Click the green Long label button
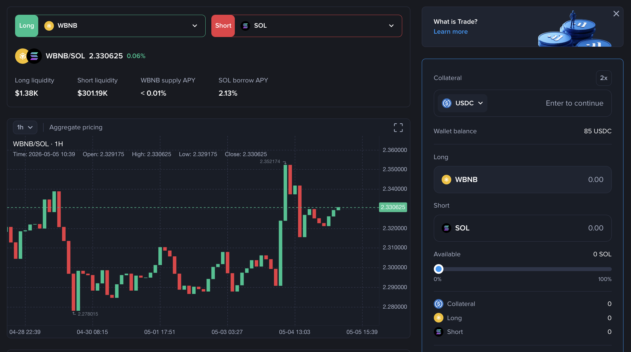 pyautogui.click(x=27, y=26)
